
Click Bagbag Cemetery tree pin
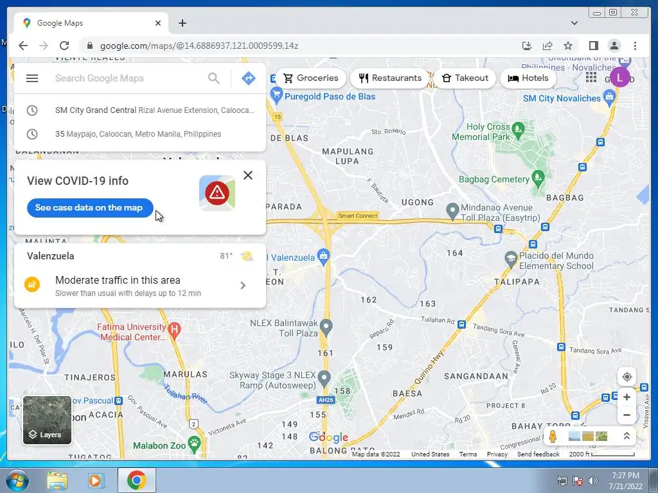click(538, 178)
